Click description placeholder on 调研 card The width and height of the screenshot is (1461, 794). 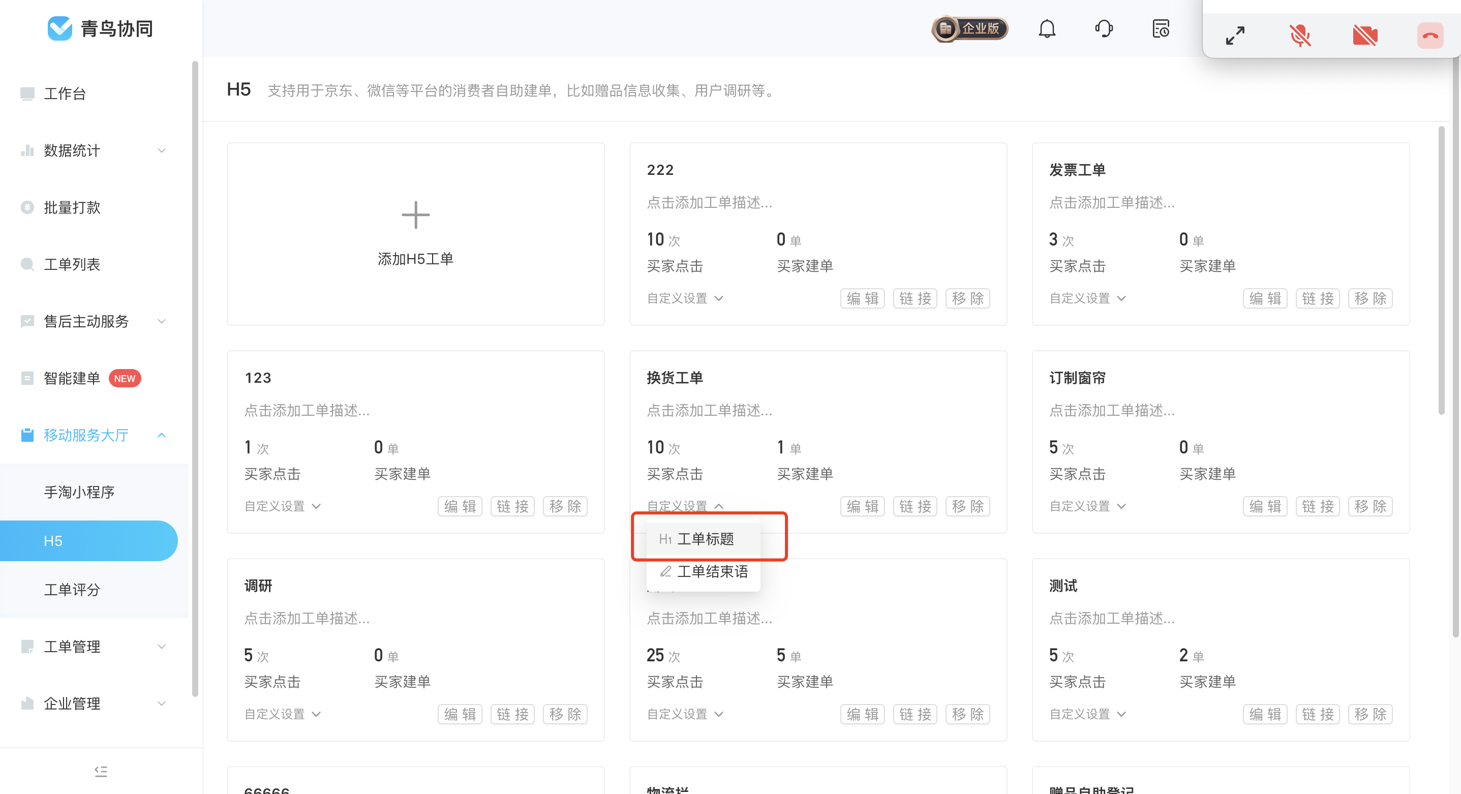pyautogui.click(x=307, y=618)
